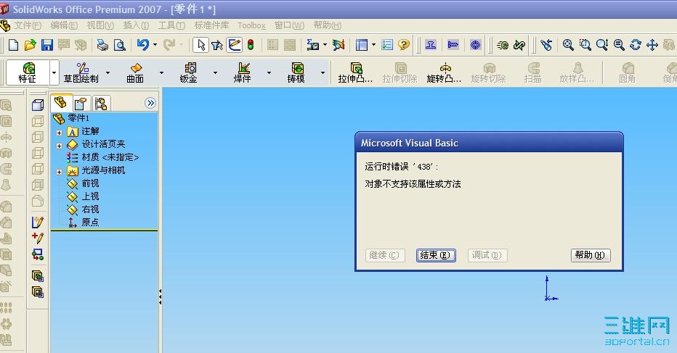Open the 编辑(E) menu
The image size is (677, 353).
[64, 25]
